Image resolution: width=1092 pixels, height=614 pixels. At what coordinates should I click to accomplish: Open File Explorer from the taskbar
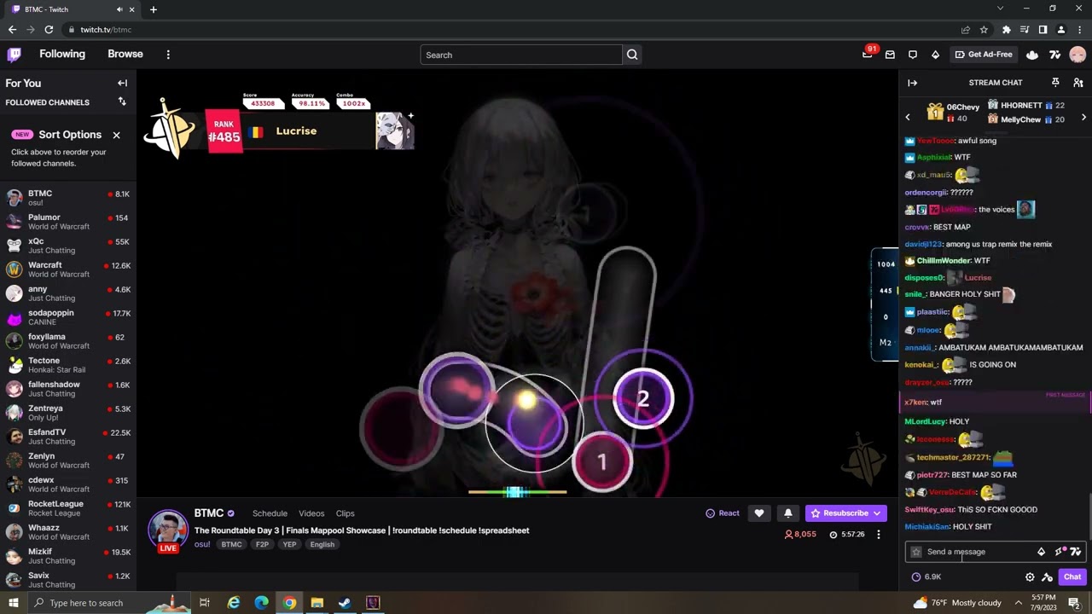(x=317, y=603)
